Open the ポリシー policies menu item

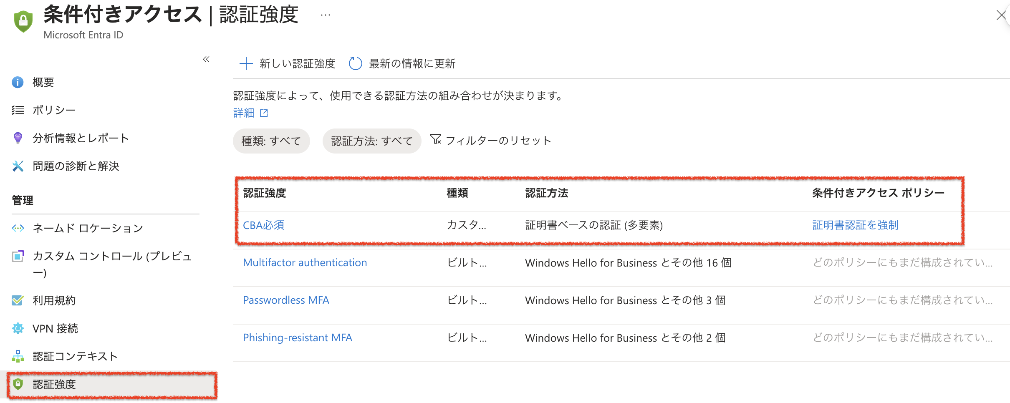coord(54,110)
